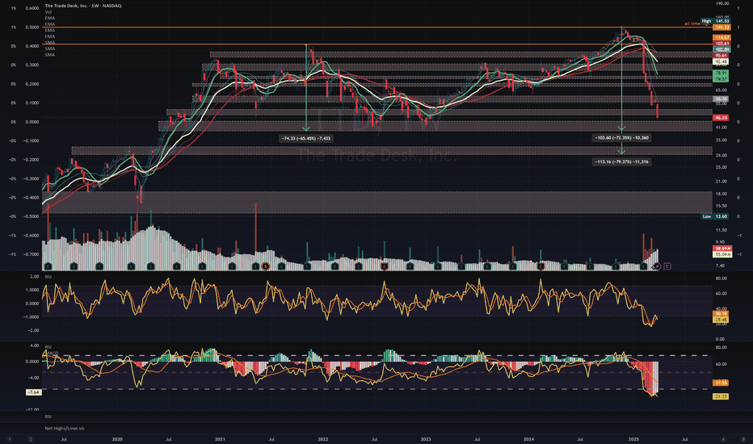
Task: Select the lowest SMA legend label
Action: (x=49, y=55)
